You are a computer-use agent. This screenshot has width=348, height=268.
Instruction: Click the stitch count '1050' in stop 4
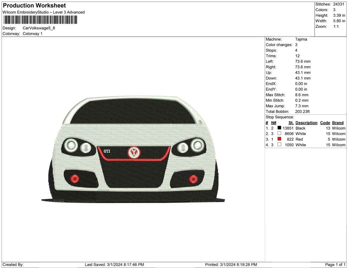pos(289,145)
